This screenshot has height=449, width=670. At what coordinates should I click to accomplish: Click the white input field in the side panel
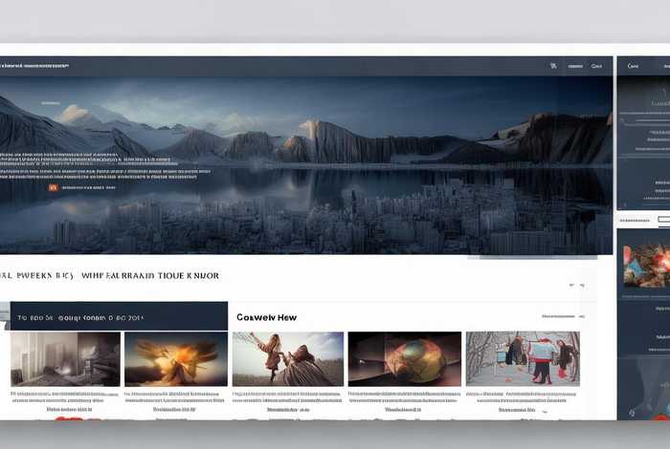(663, 221)
